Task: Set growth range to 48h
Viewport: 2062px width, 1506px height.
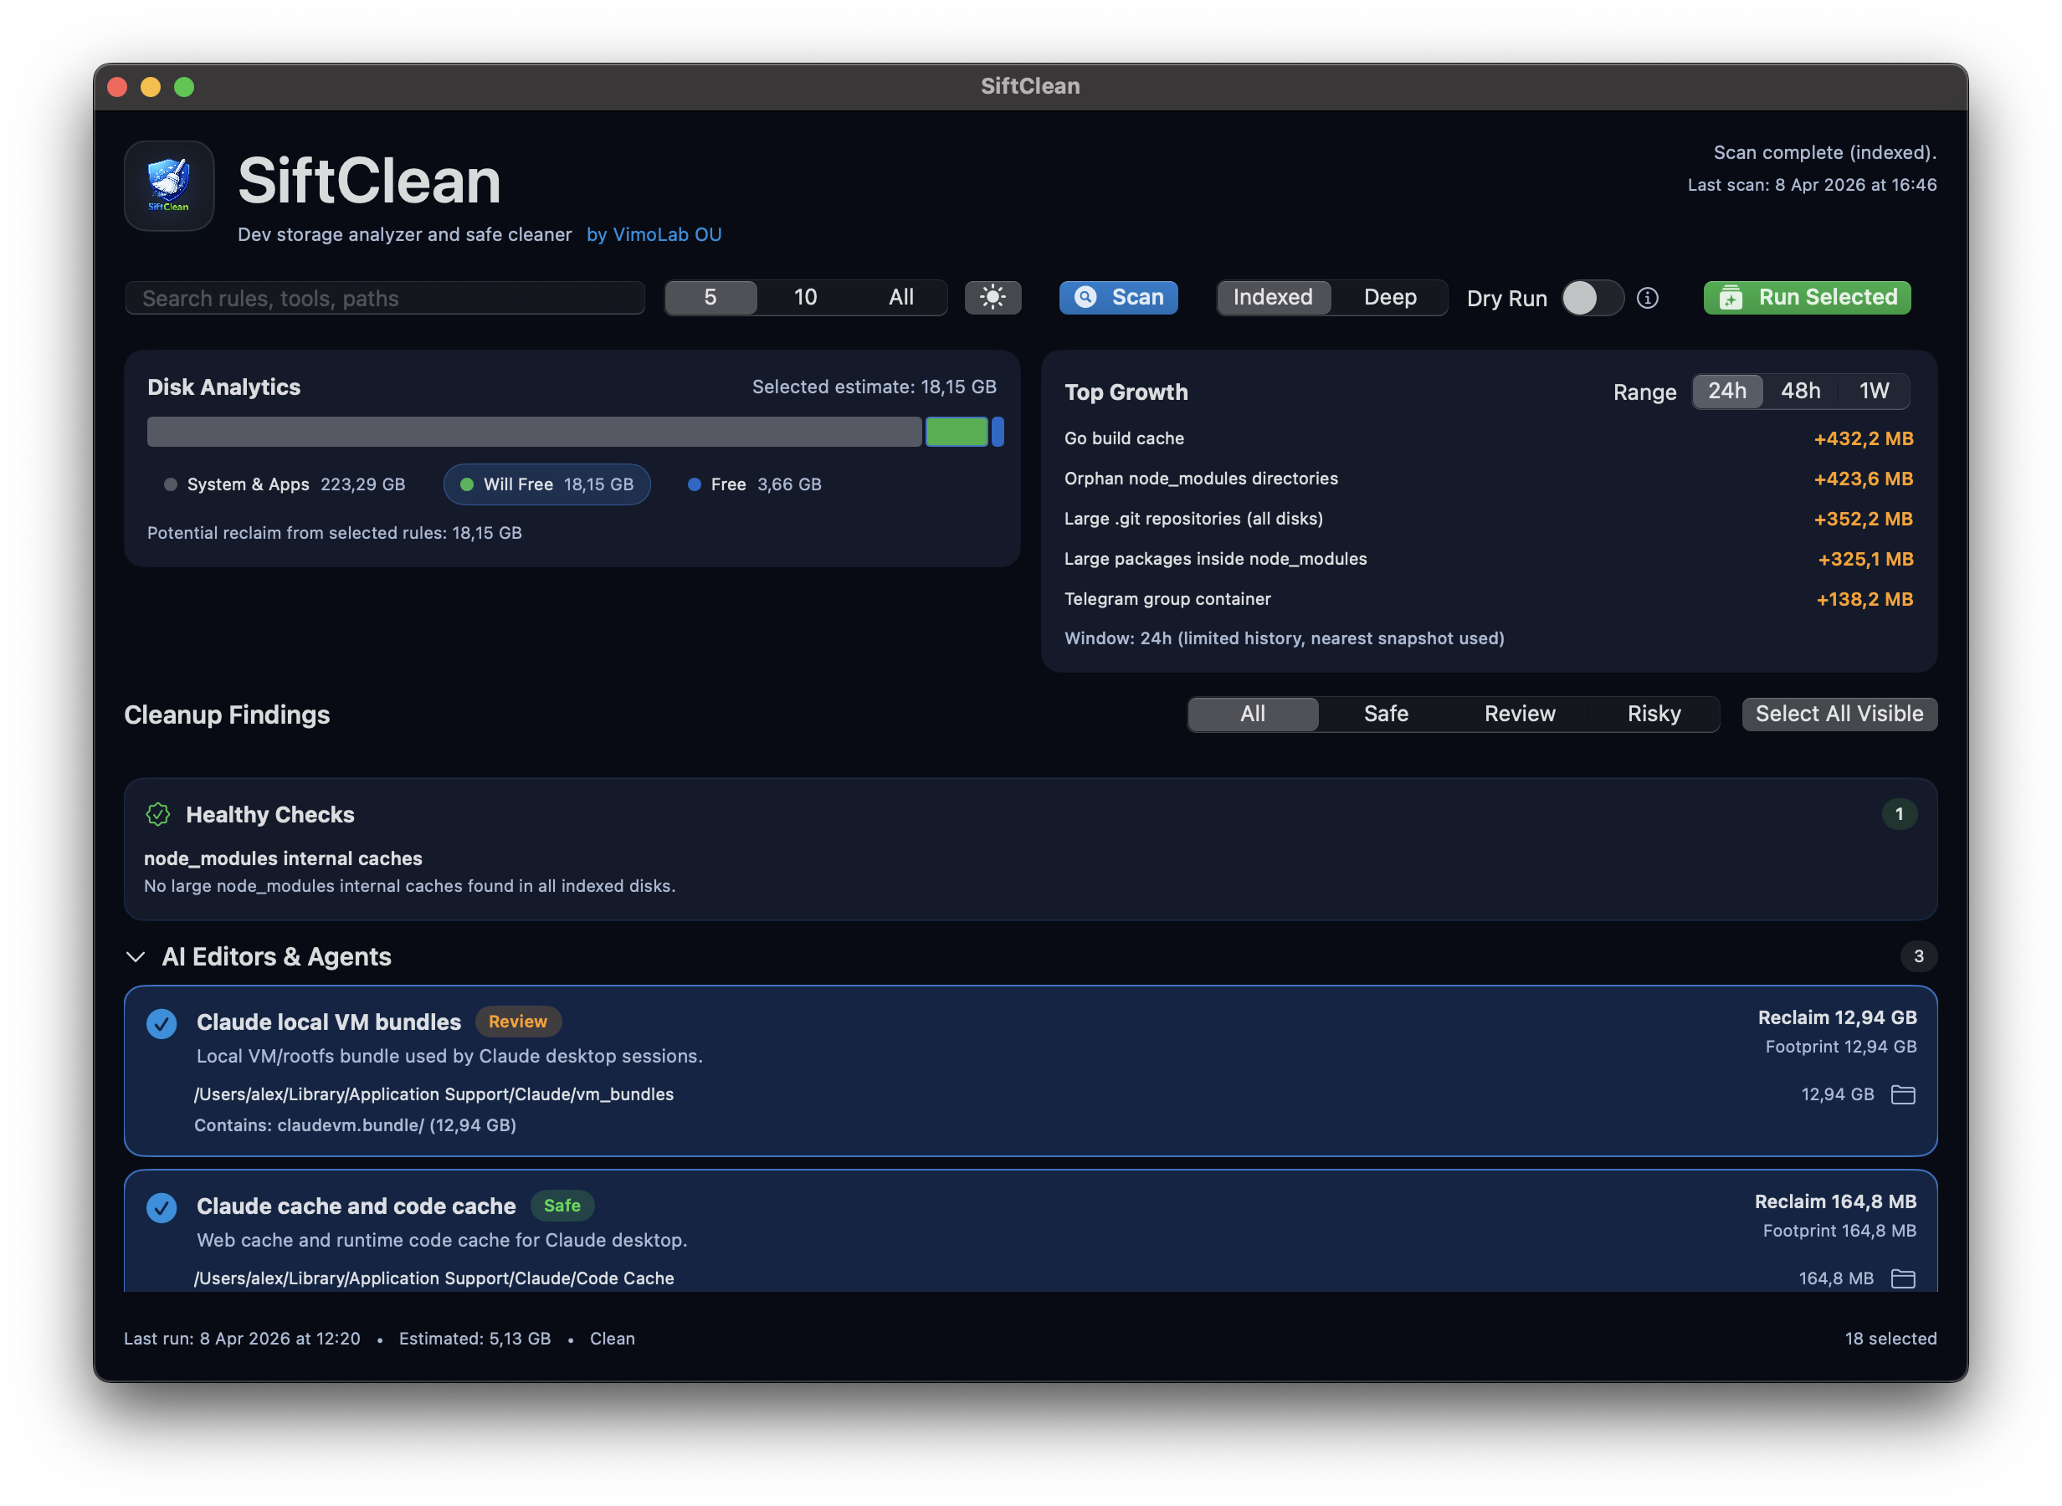Action: 1800,391
